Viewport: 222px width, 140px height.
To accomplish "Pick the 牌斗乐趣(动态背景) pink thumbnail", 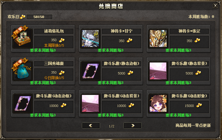I will click(x=90, y=103).
